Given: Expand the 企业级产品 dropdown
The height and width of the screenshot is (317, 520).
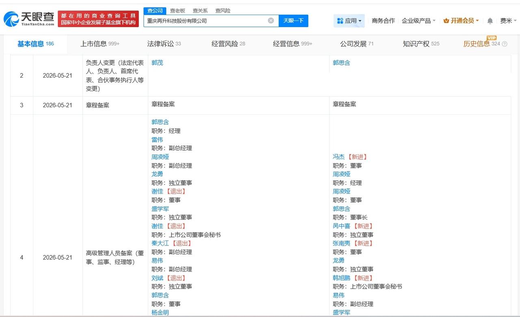Looking at the screenshot, I should (418, 21).
